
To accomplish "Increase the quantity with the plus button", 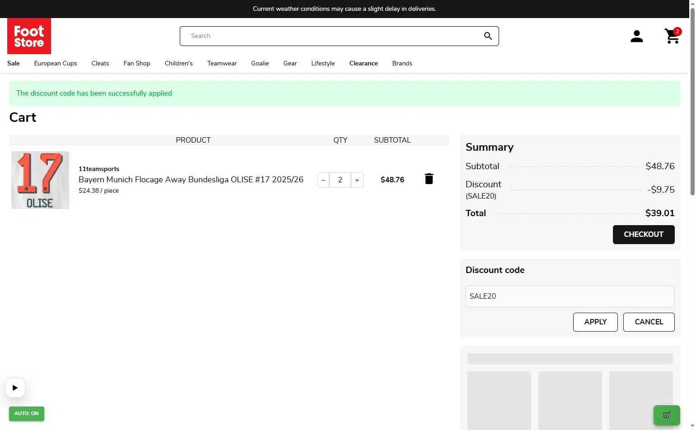I will pyautogui.click(x=357, y=180).
